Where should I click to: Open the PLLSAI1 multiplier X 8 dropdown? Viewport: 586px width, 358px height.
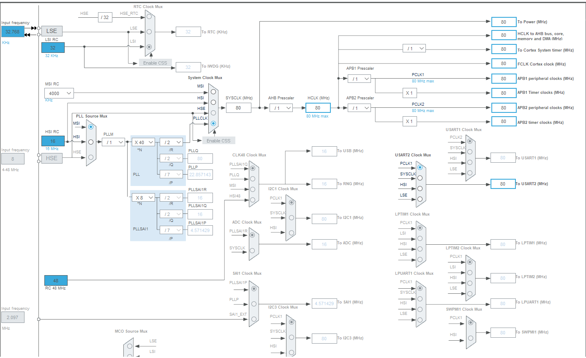tap(143, 197)
